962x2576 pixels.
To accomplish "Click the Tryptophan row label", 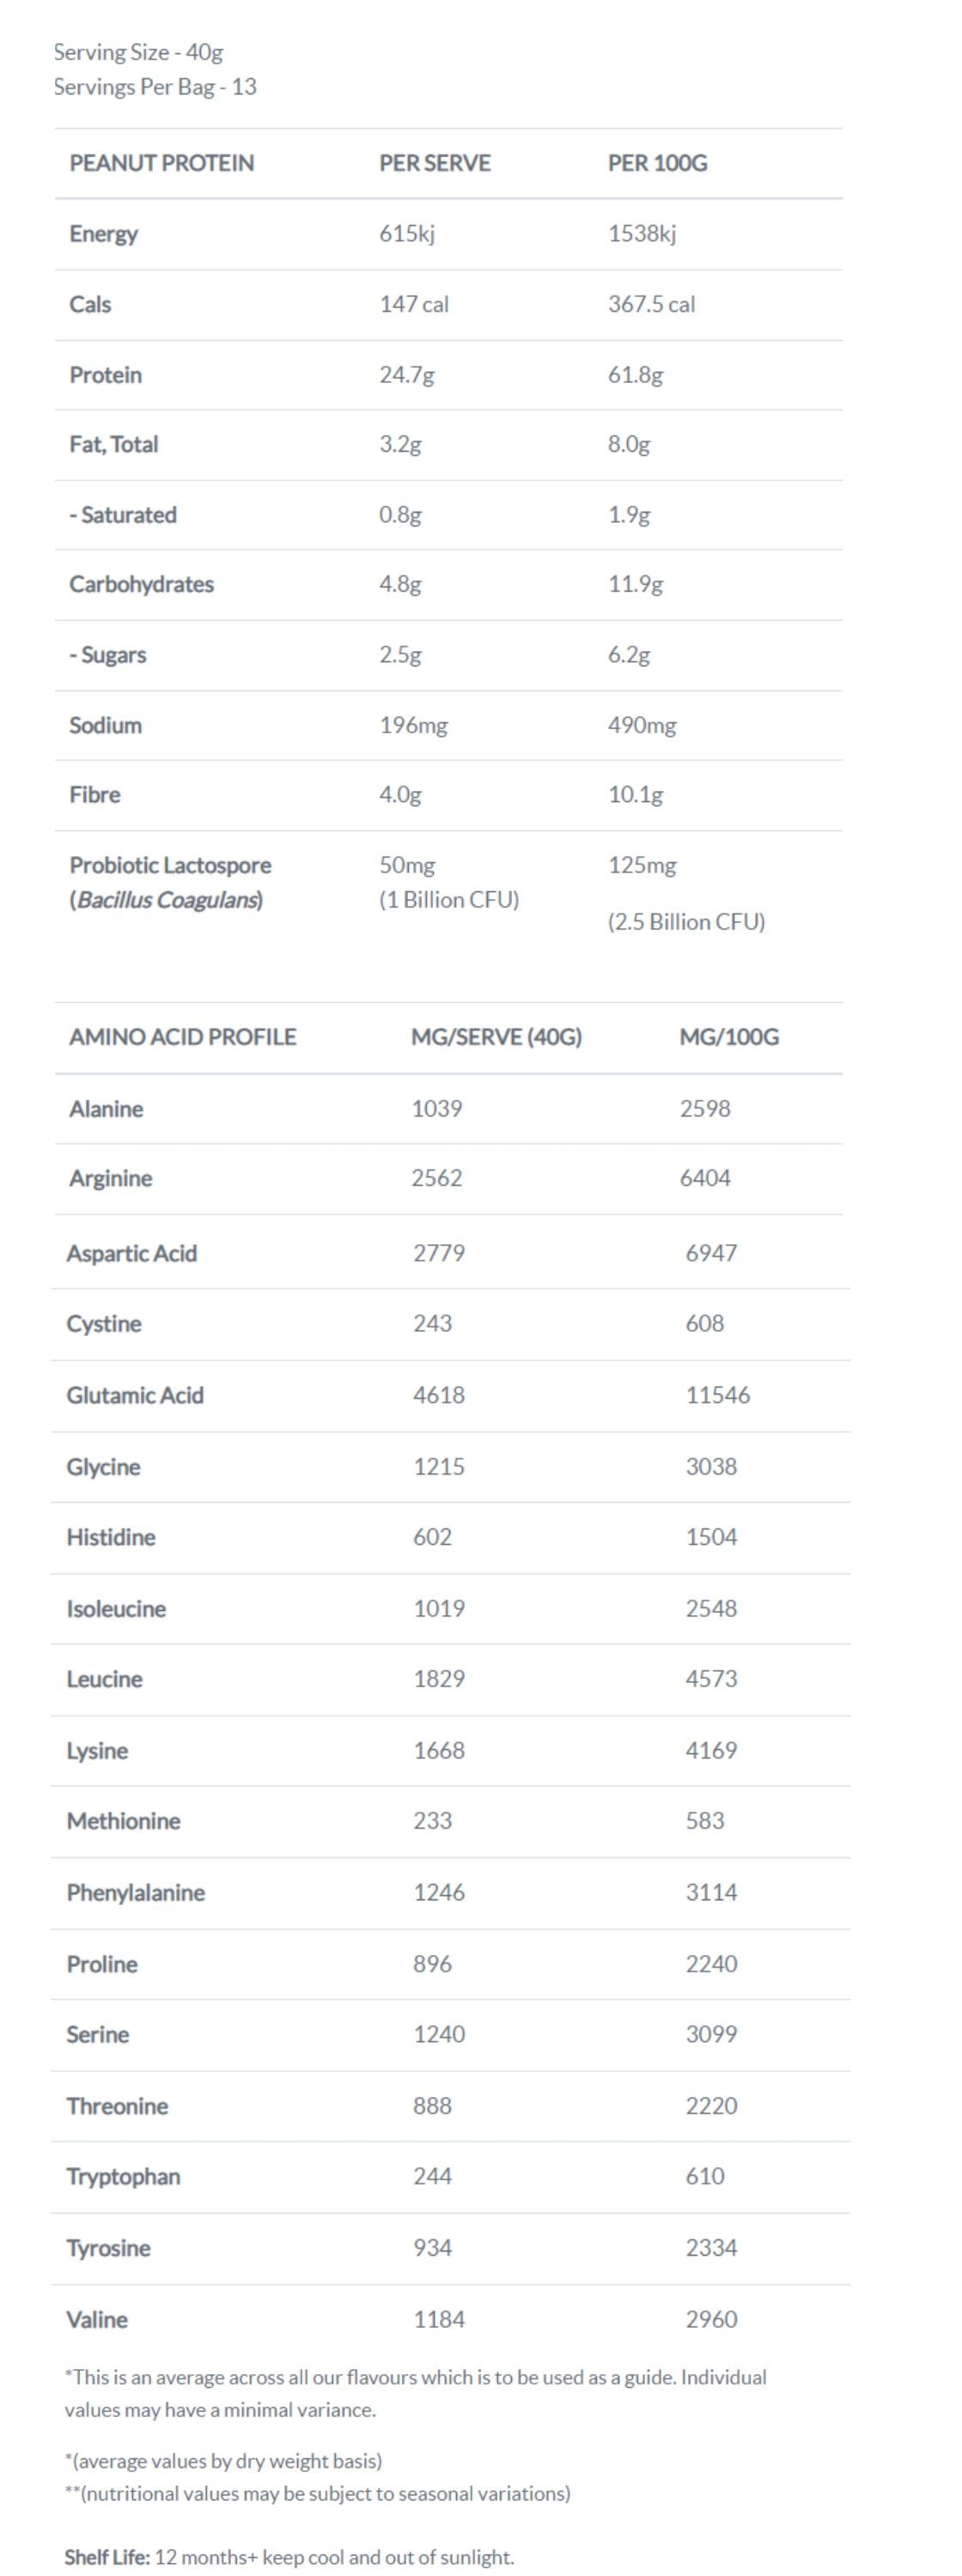I will [123, 2177].
